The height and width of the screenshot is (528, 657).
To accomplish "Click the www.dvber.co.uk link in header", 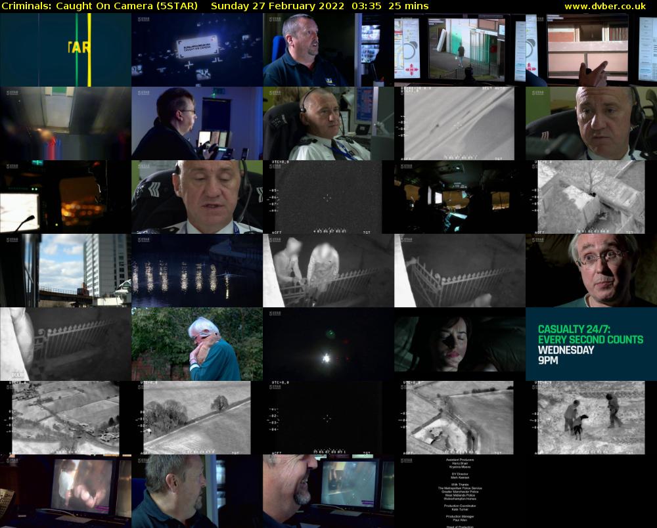I will (609, 6).
